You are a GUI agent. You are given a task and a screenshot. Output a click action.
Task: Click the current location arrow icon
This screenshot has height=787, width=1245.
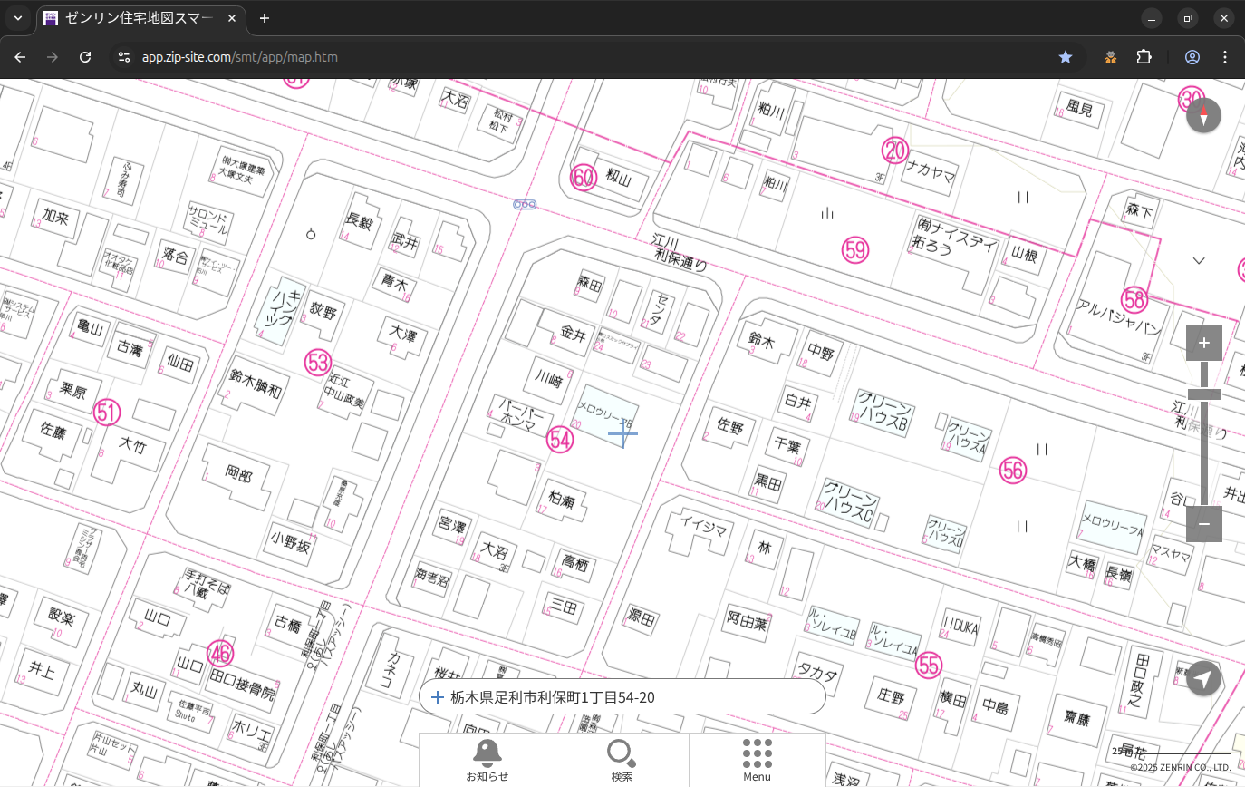[x=1203, y=678]
